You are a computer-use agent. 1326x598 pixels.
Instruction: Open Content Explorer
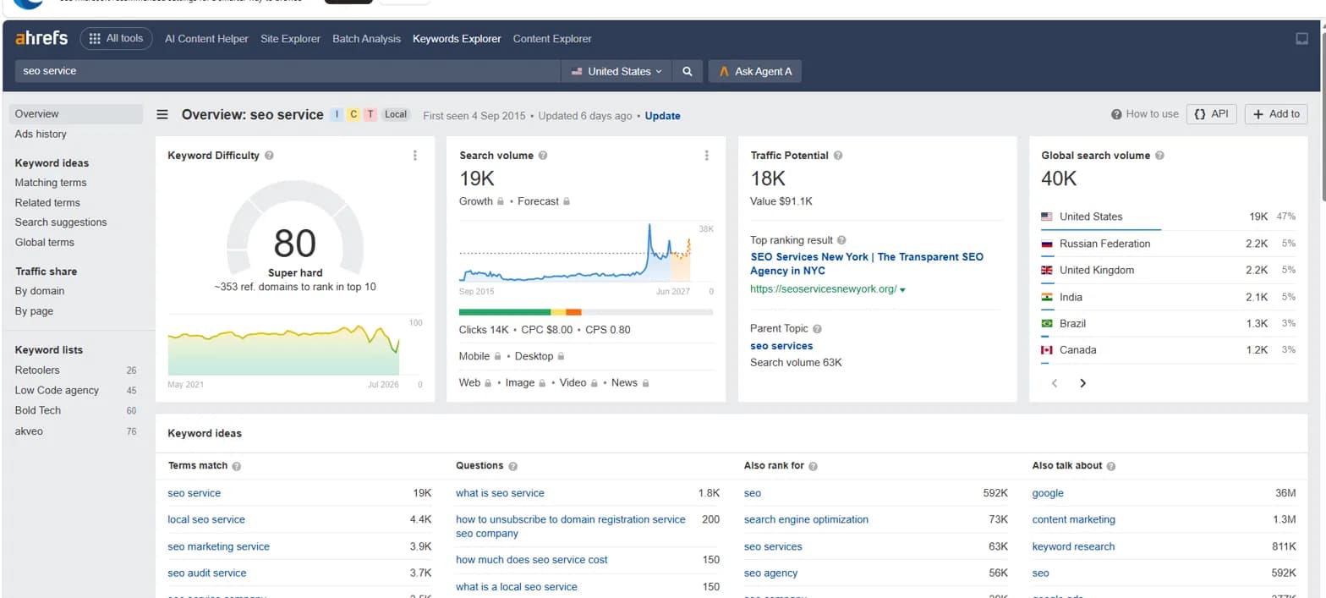[552, 39]
